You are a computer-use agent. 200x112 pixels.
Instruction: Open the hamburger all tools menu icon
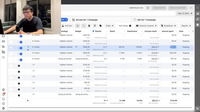3,58
